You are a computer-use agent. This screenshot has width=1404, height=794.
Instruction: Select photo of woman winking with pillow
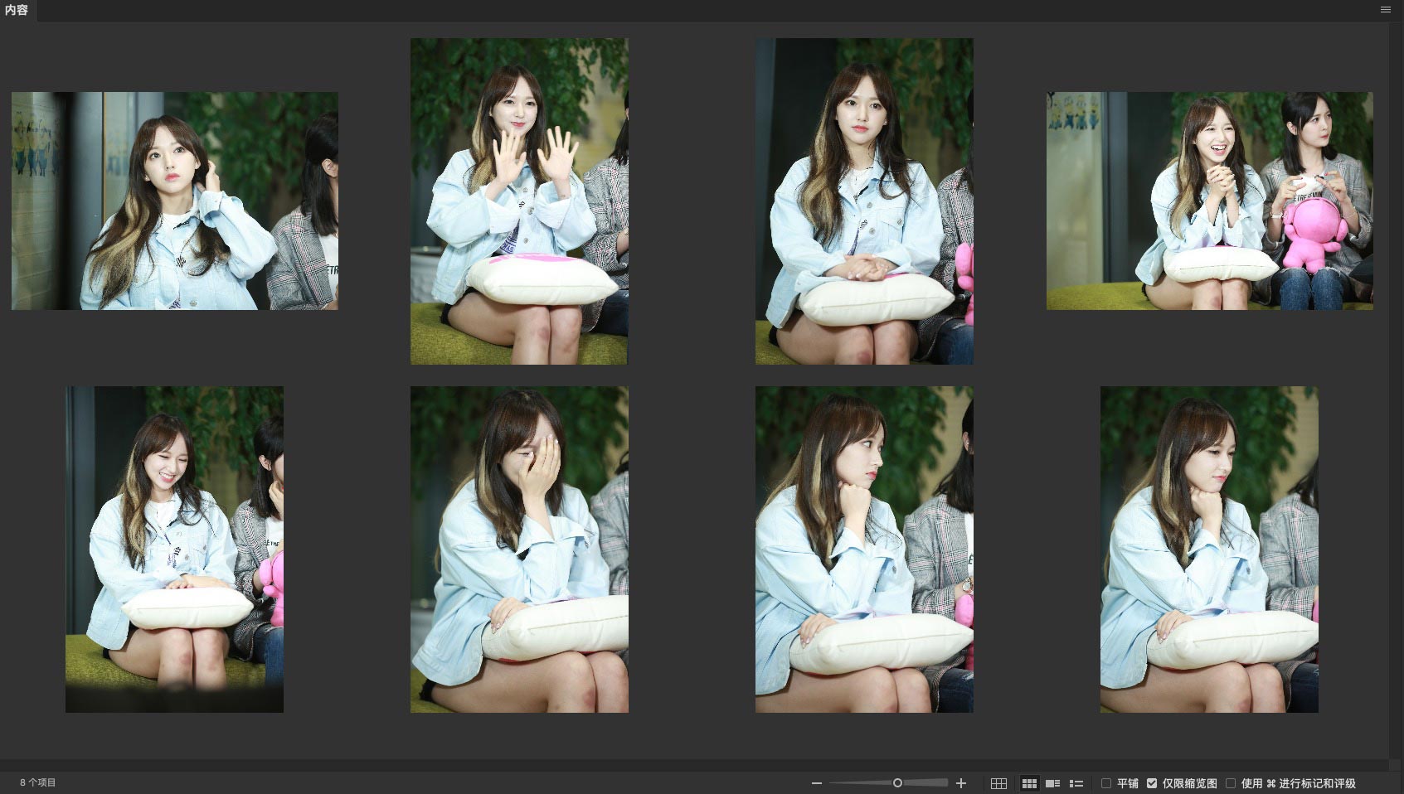click(174, 549)
